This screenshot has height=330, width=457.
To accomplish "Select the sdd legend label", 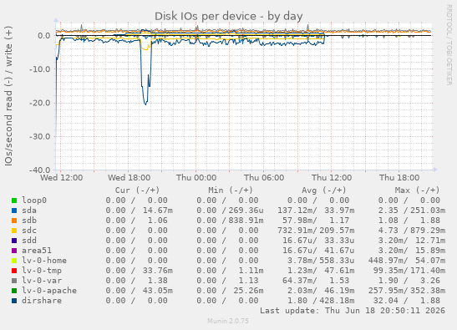I will point(29,241).
